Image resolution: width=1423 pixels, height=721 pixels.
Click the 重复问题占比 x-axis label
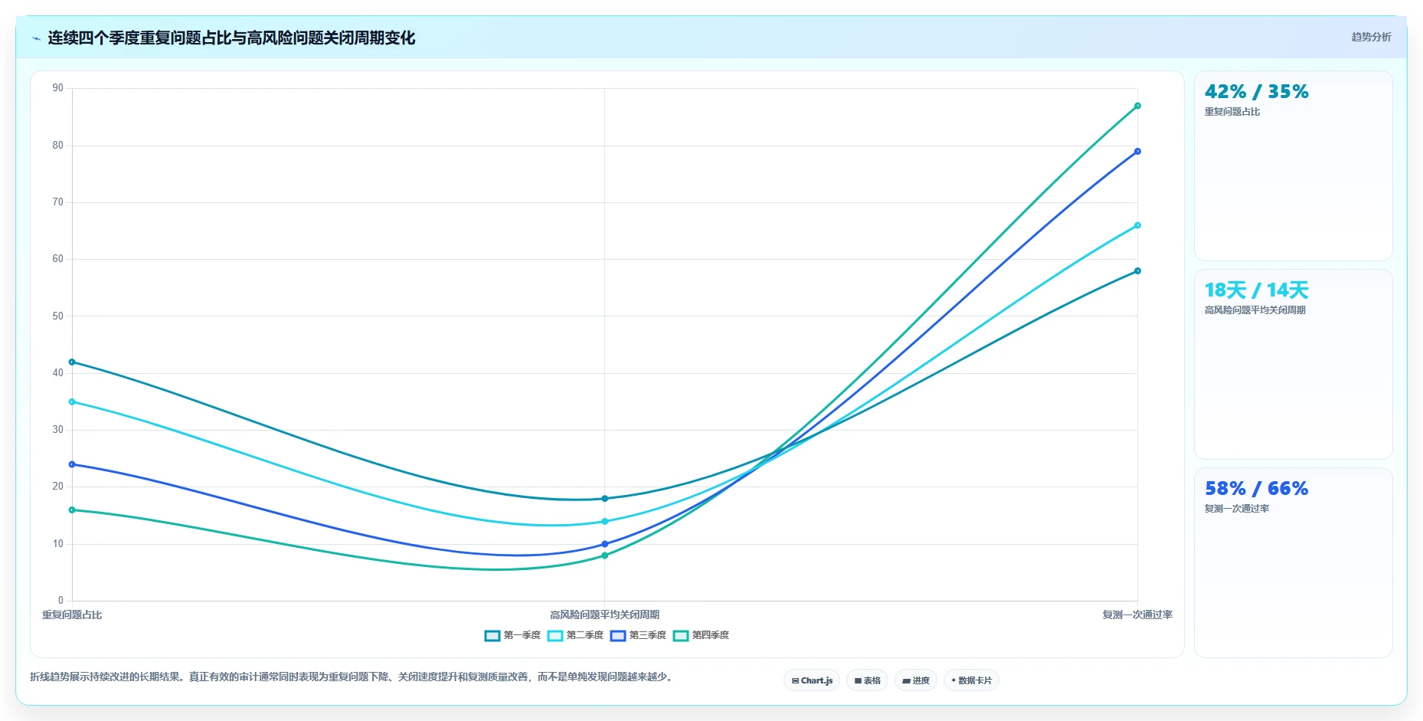pos(72,614)
